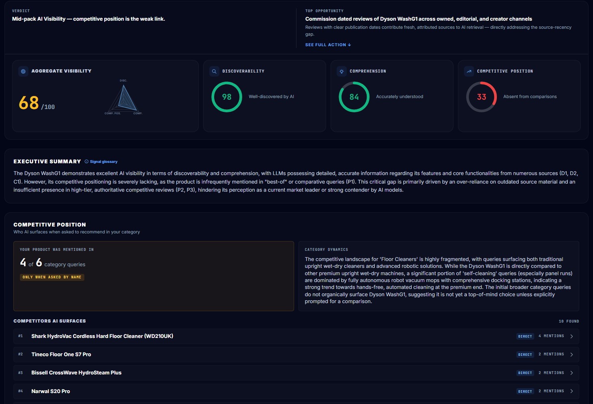Click the #3 rank label

pyautogui.click(x=20, y=373)
